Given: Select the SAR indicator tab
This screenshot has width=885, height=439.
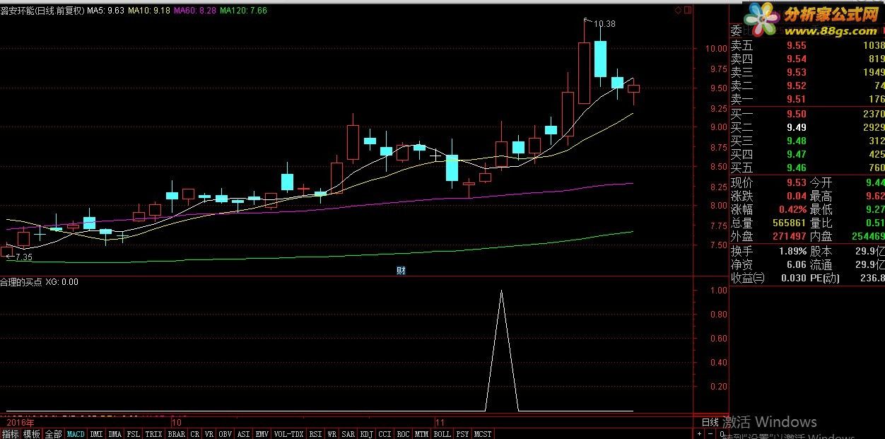Looking at the screenshot, I should 348,433.
